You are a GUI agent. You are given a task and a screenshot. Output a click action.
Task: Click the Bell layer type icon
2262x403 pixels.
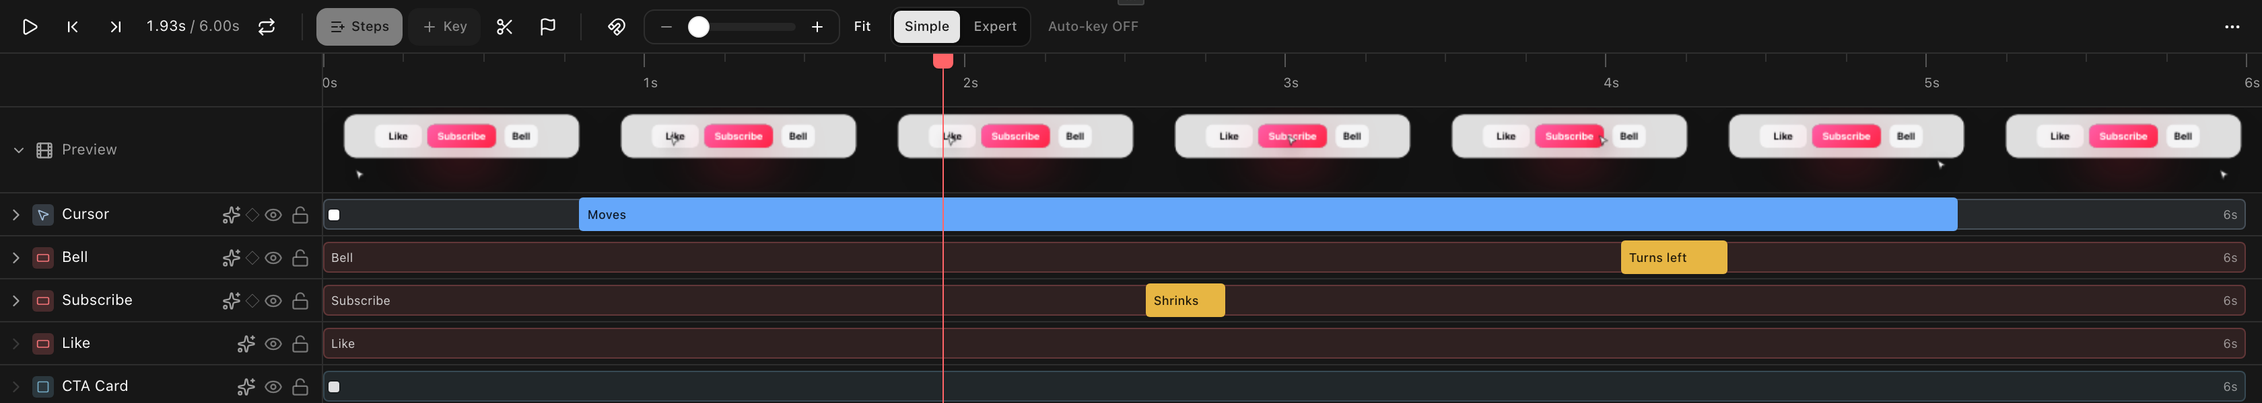[43, 257]
